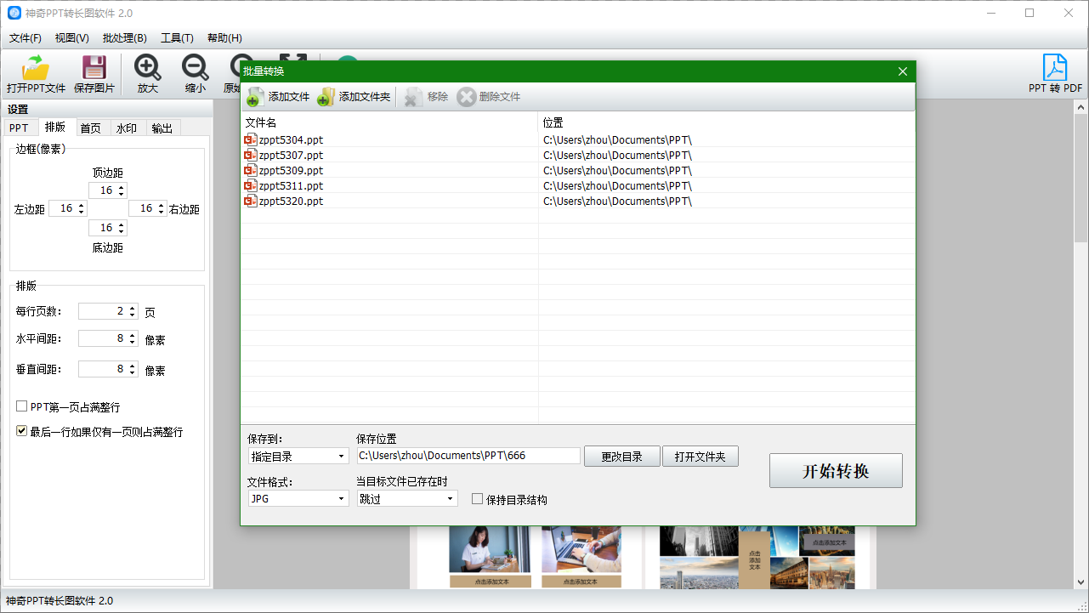
Task: Click the PPT to PDF icon
Action: pyautogui.click(x=1055, y=68)
